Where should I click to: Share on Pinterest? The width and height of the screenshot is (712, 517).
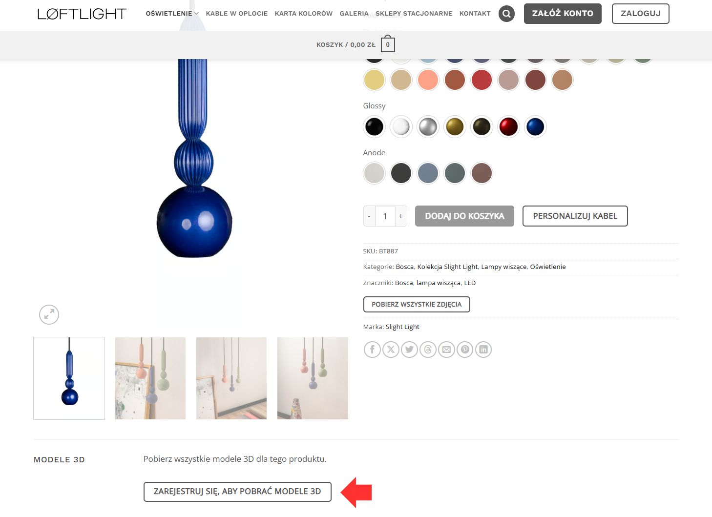point(465,350)
